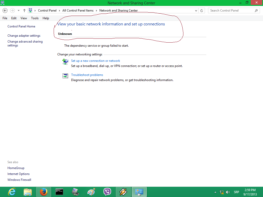Expand chevron after All Control Panel Items
263x197 pixels.
(x=97, y=11)
